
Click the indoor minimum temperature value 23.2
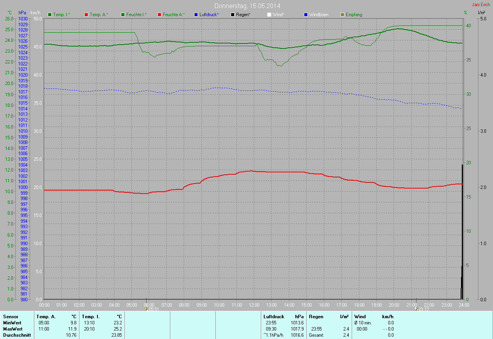click(x=117, y=323)
